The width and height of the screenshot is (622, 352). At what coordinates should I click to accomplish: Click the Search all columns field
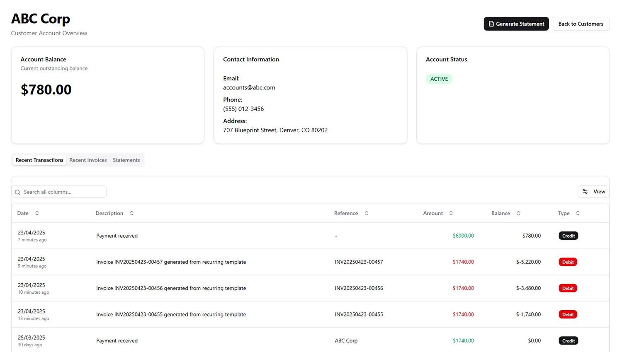pyautogui.click(x=59, y=192)
